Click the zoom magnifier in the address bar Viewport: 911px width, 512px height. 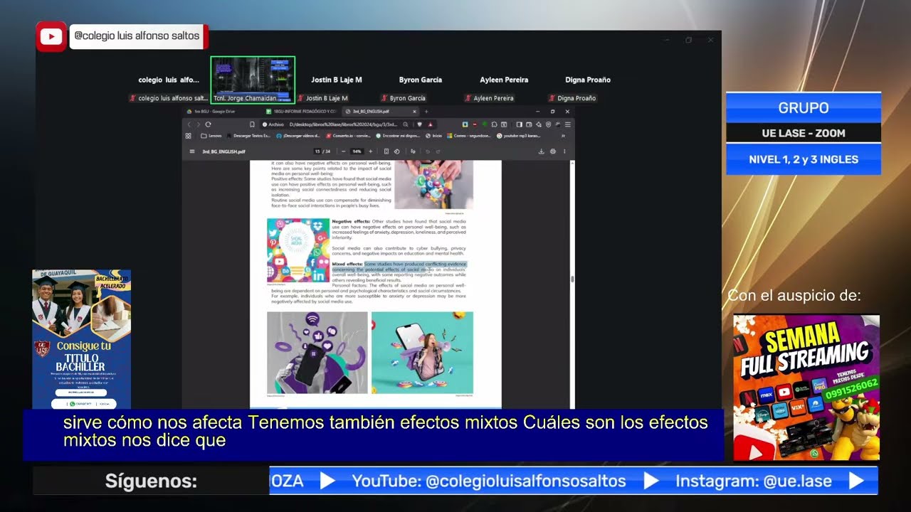click(406, 124)
